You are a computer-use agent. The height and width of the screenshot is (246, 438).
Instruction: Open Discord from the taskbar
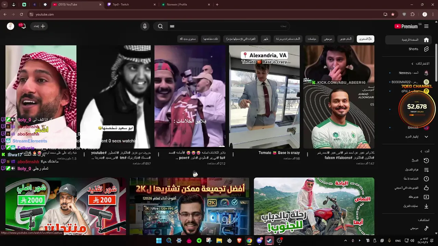tap(259, 241)
